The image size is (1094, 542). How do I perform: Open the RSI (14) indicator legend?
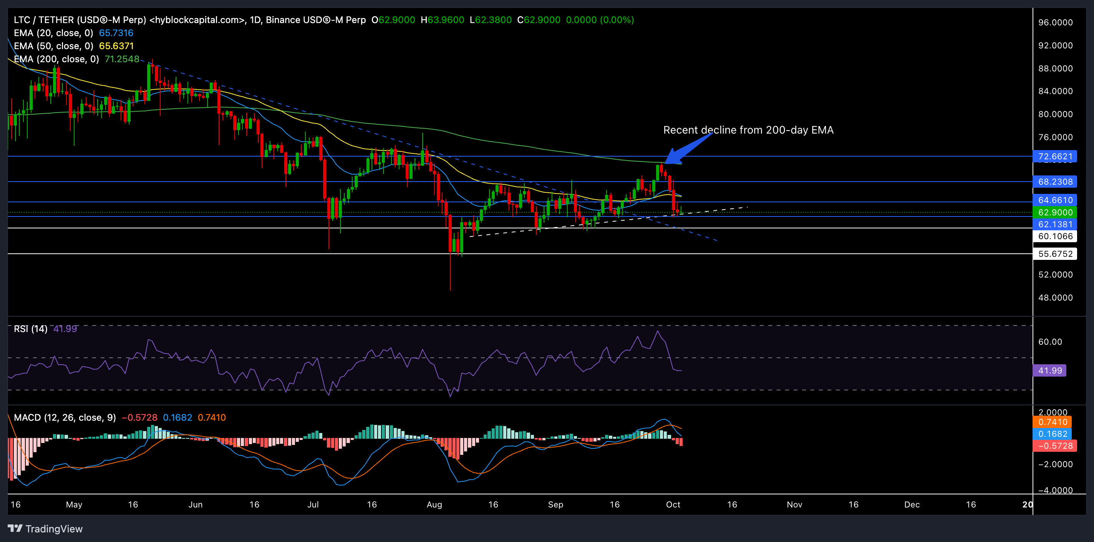point(30,329)
